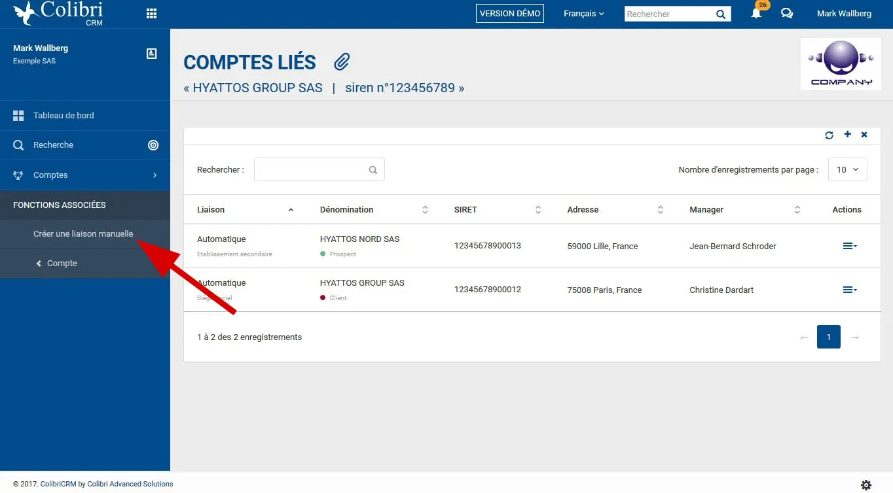Screen dimensions: 893x493
Task: Focus the top Rechercher search field
Action: pos(668,14)
